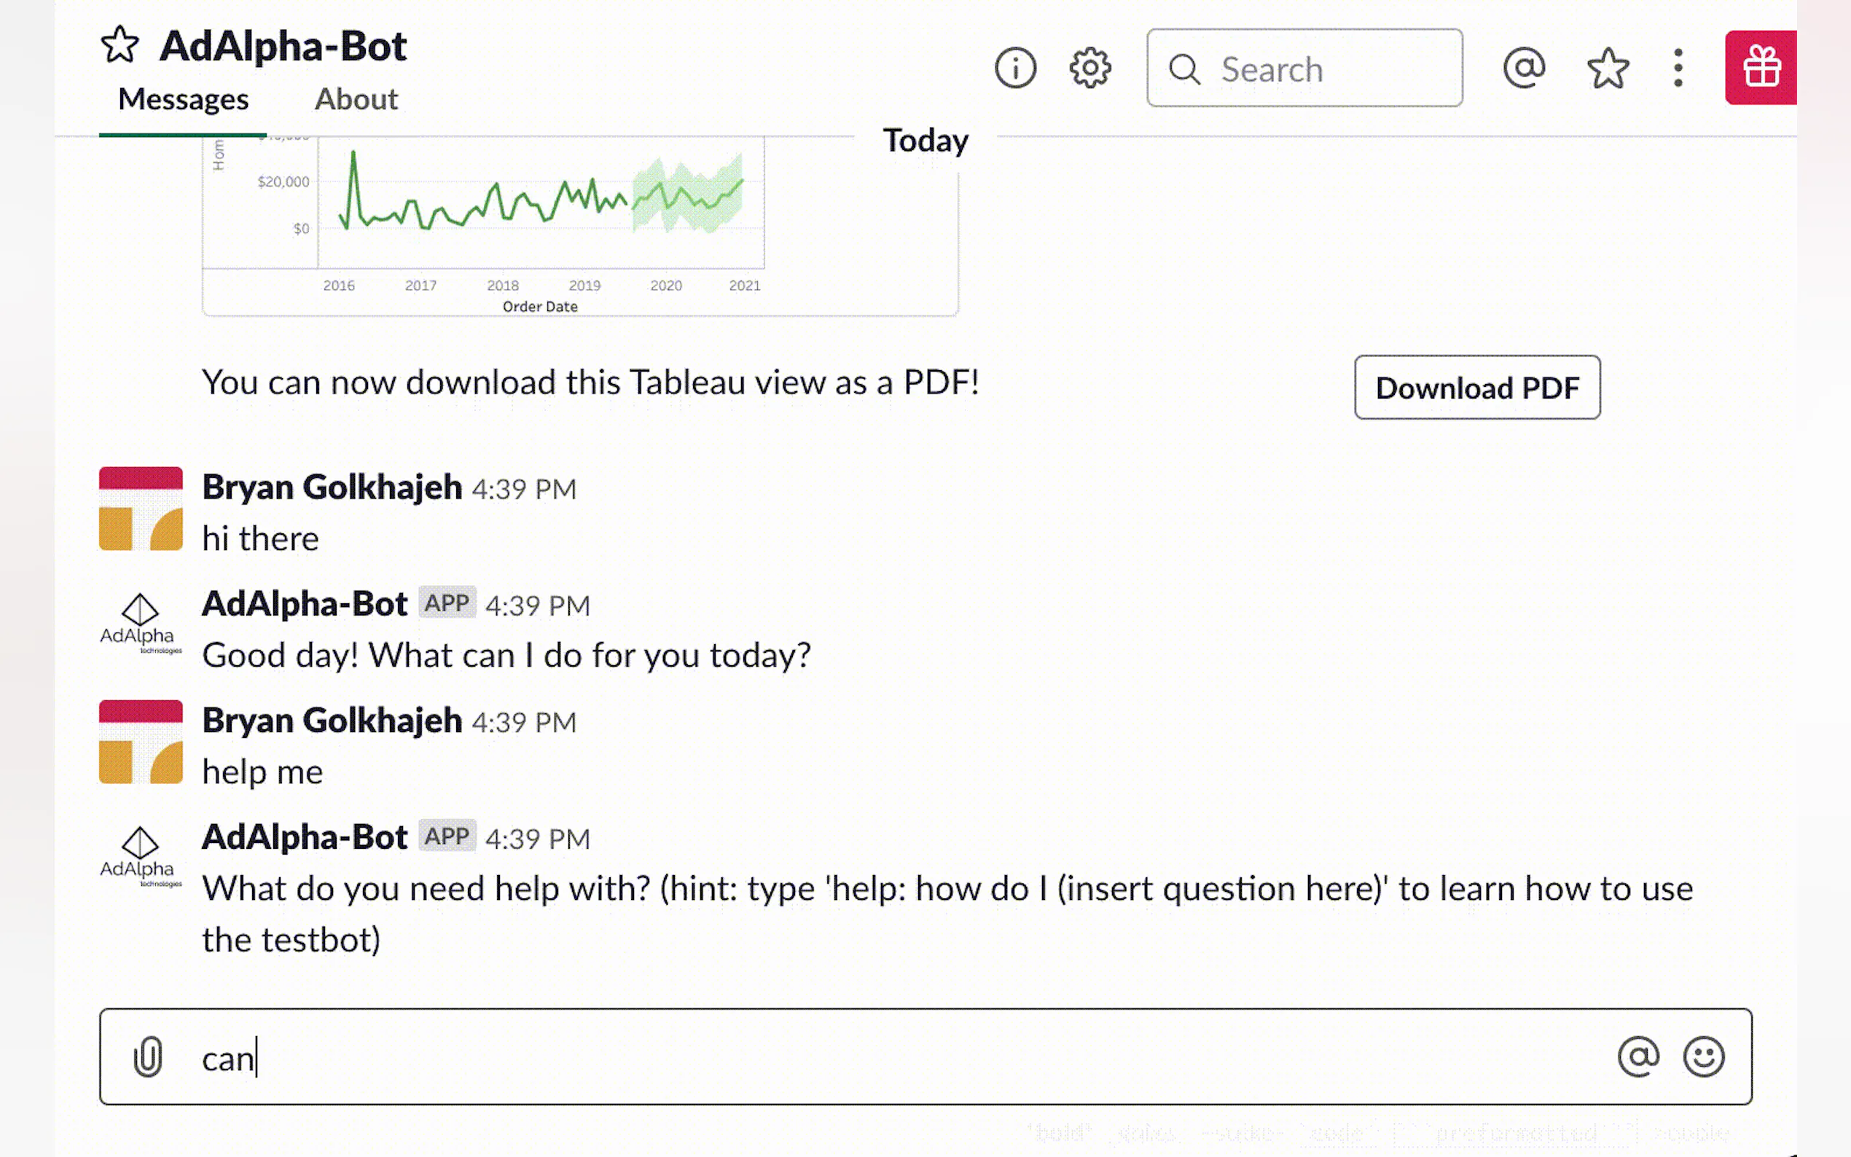The width and height of the screenshot is (1851, 1157).
Task: Show starred items from header star
Action: pos(1608,68)
